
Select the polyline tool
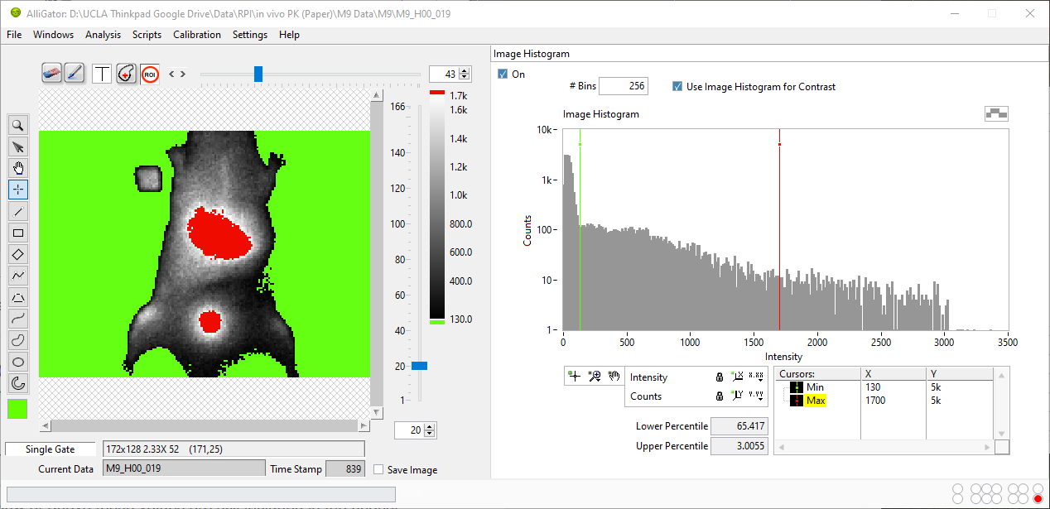pos(17,276)
